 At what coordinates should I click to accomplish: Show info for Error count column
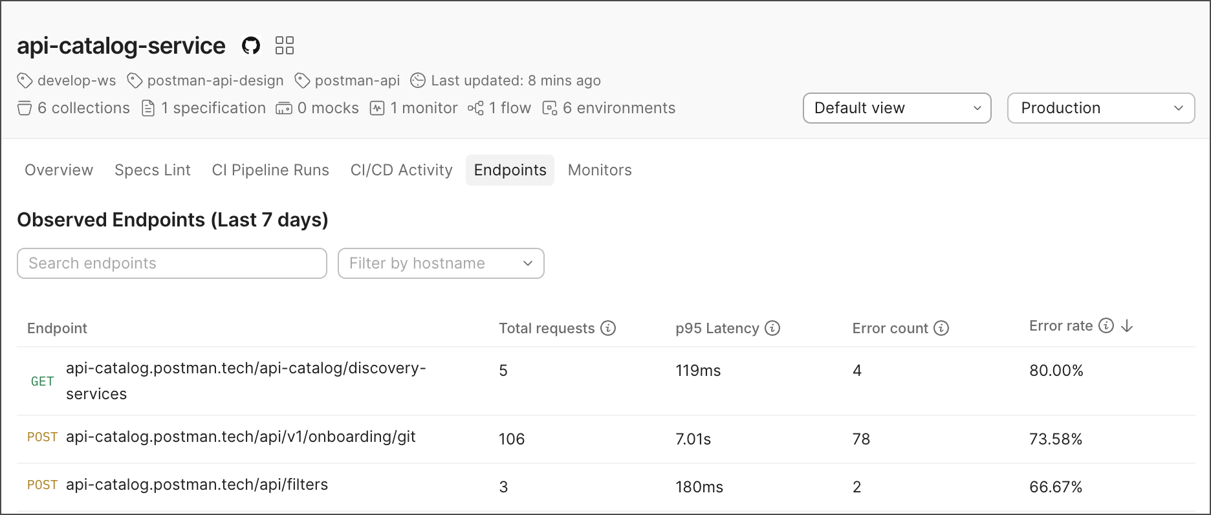[941, 328]
